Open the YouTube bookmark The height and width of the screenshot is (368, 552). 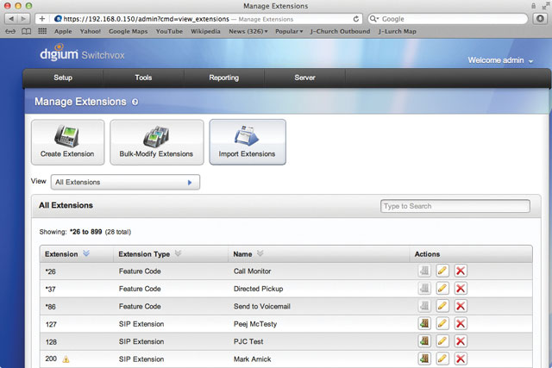coord(169,31)
